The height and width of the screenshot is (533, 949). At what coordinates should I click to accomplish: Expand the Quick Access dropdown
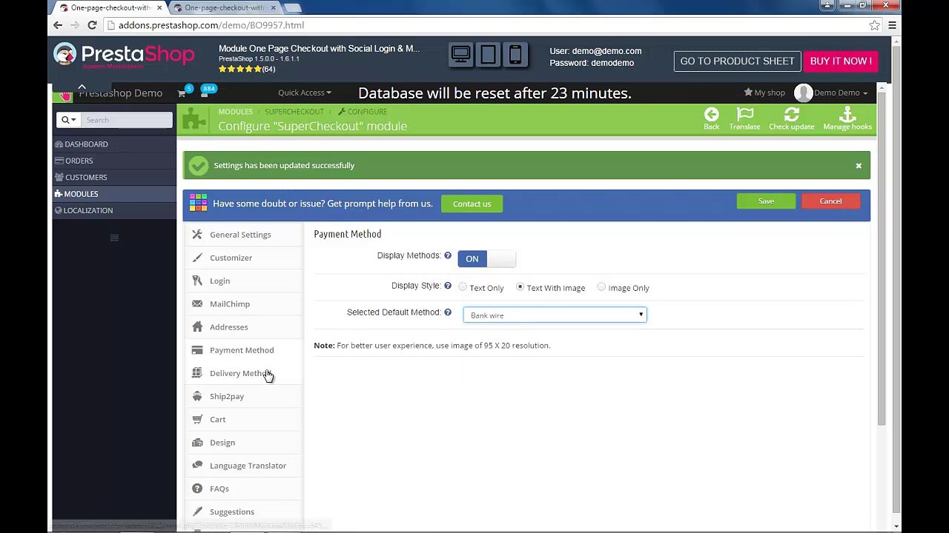(305, 93)
